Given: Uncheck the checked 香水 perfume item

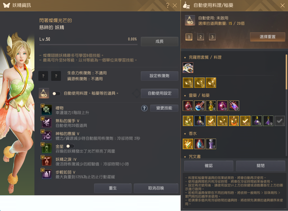Looking at the screenshot, I should (188, 144).
